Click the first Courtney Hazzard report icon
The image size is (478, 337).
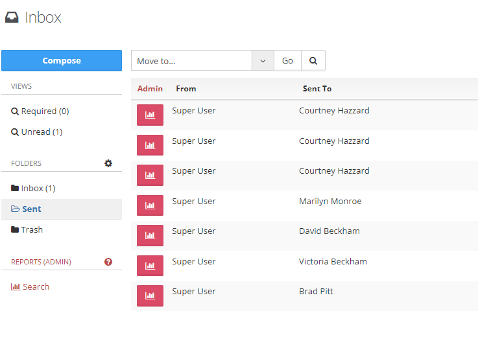coord(150,115)
